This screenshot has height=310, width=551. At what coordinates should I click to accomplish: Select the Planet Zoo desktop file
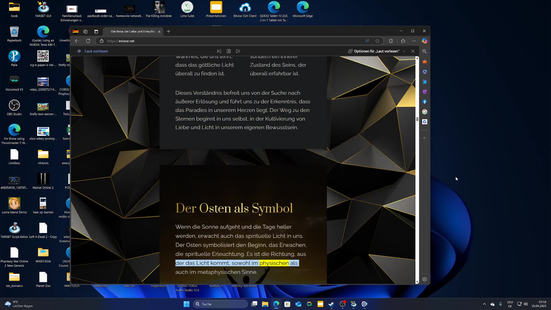pos(43,280)
